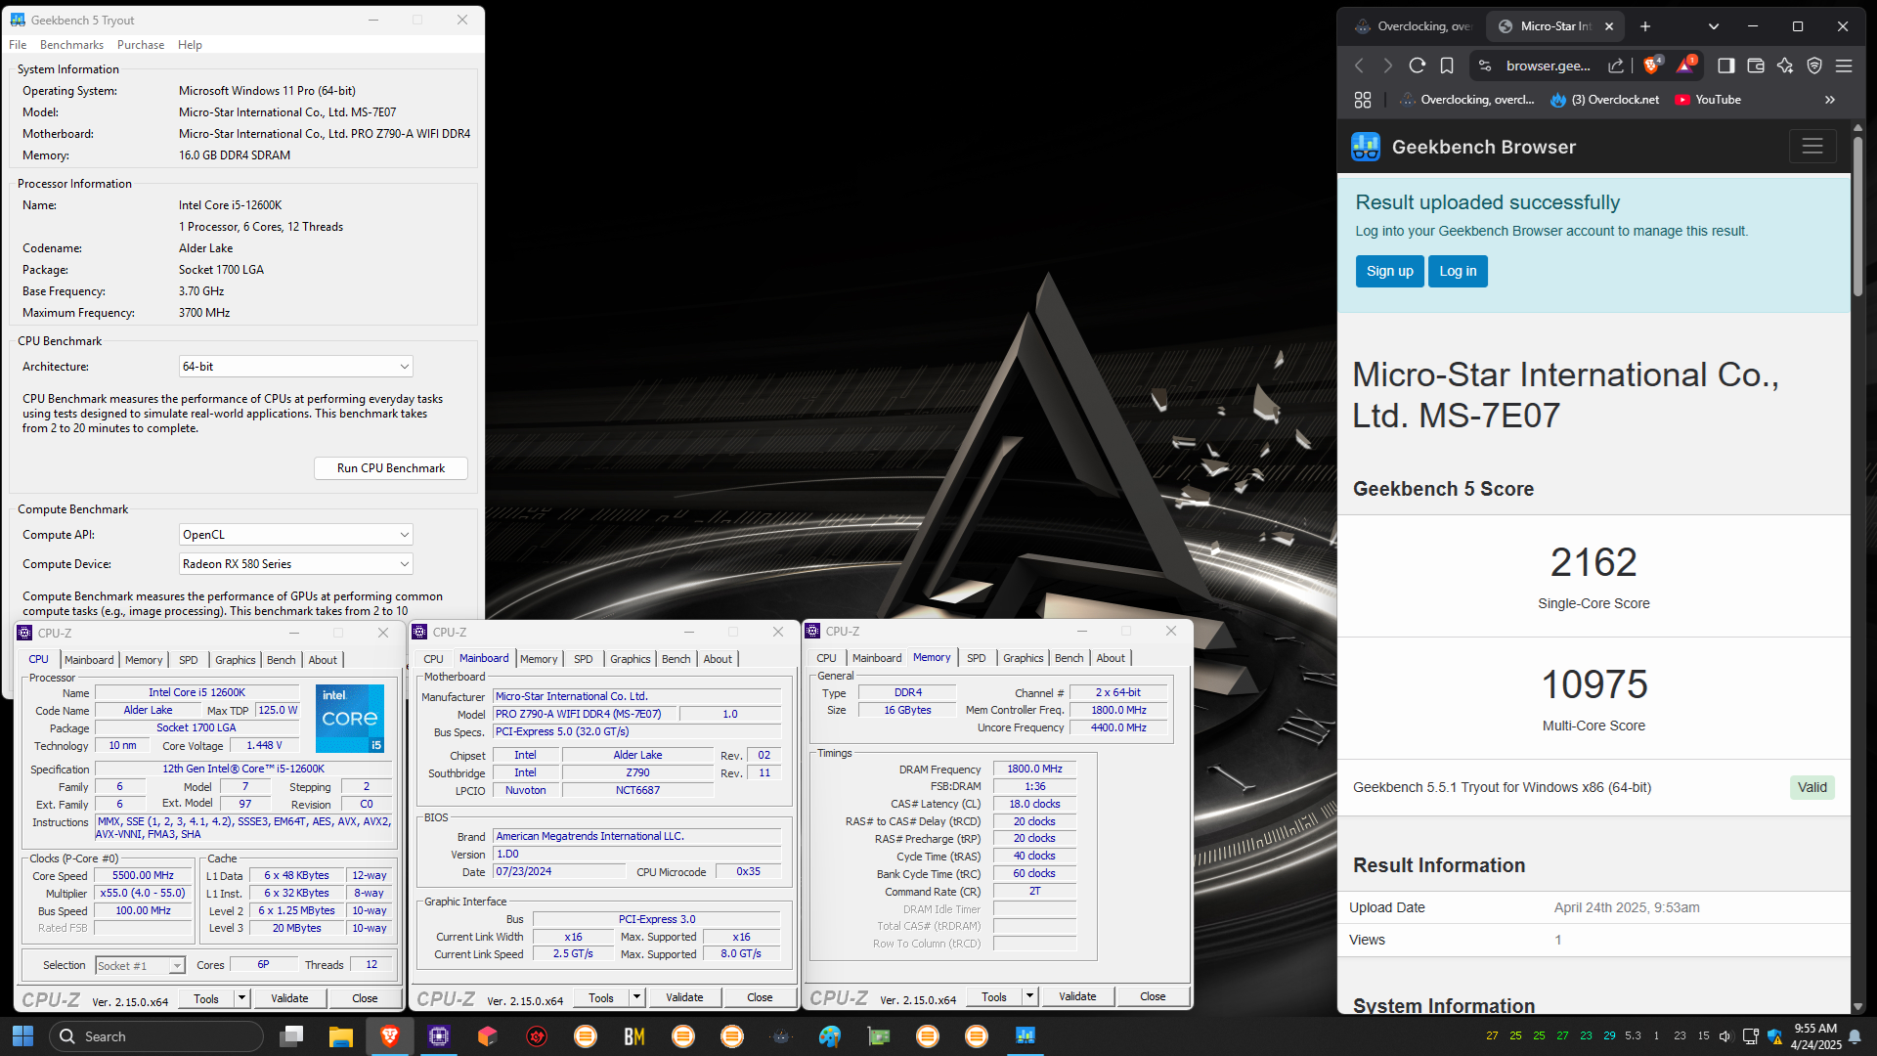Click the share page icon
The height and width of the screenshot is (1056, 1877).
[1616, 66]
